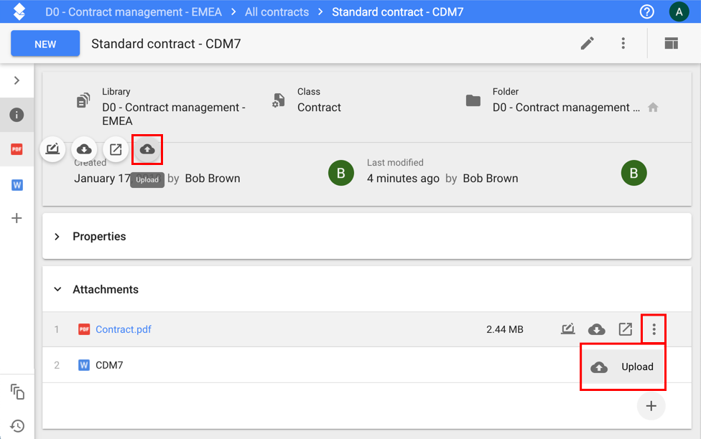Viewport: 701px width, 439px height.
Task: Expand the left sidebar chevron
Action: (x=17, y=80)
